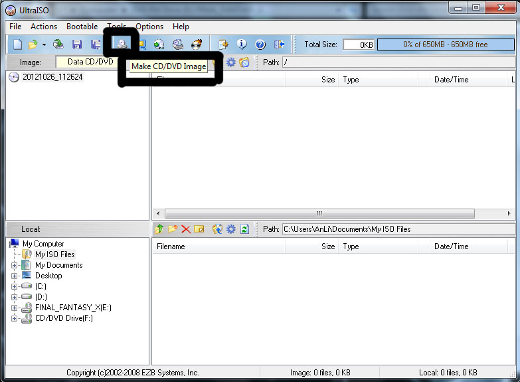Open the Options menu

click(149, 27)
